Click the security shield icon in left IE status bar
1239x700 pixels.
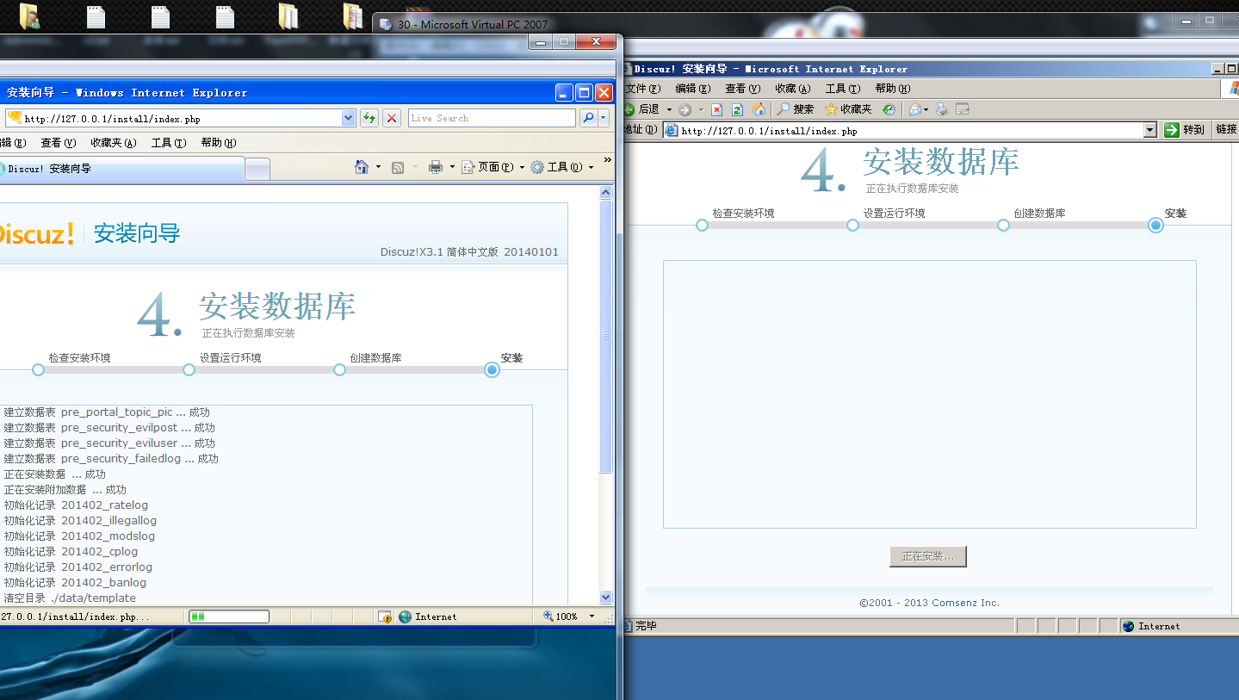[385, 616]
